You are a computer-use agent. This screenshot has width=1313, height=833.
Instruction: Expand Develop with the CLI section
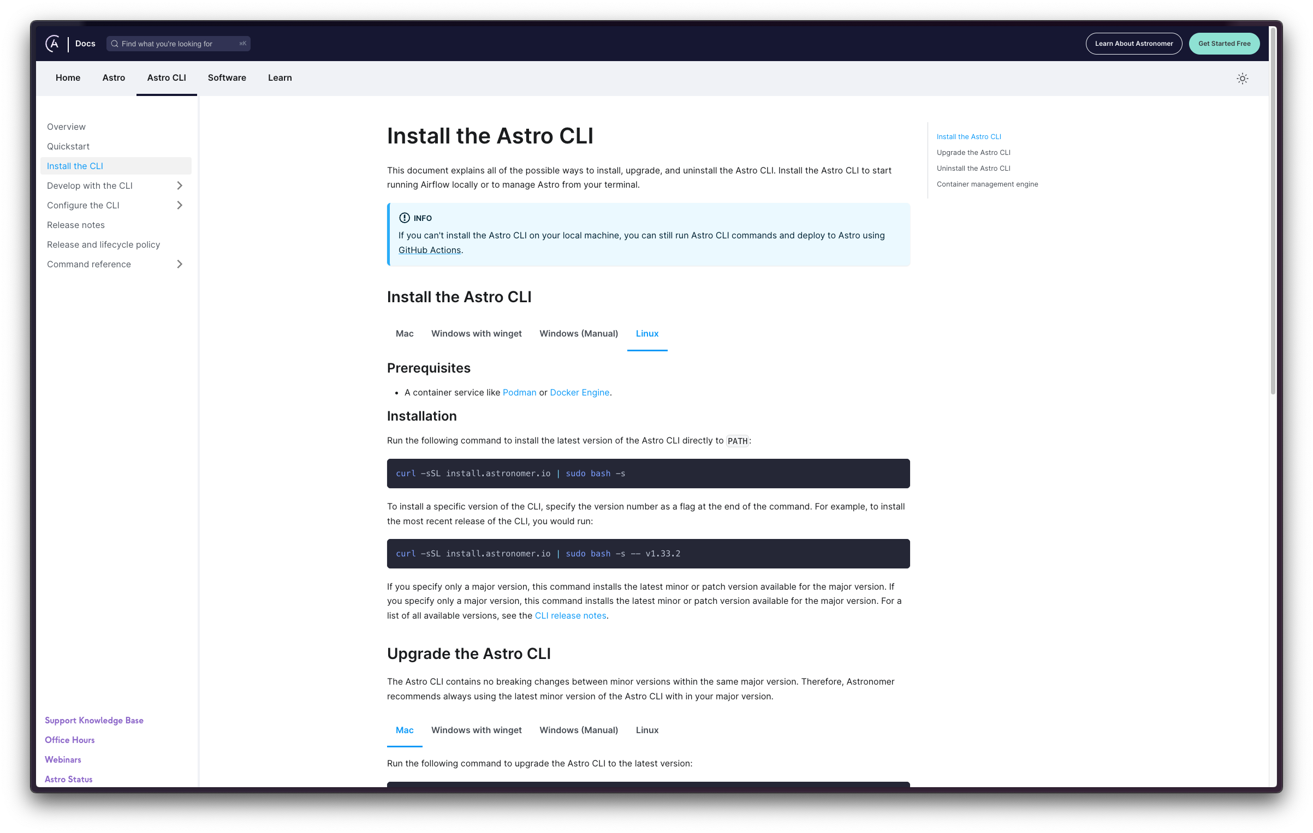click(180, 185)
